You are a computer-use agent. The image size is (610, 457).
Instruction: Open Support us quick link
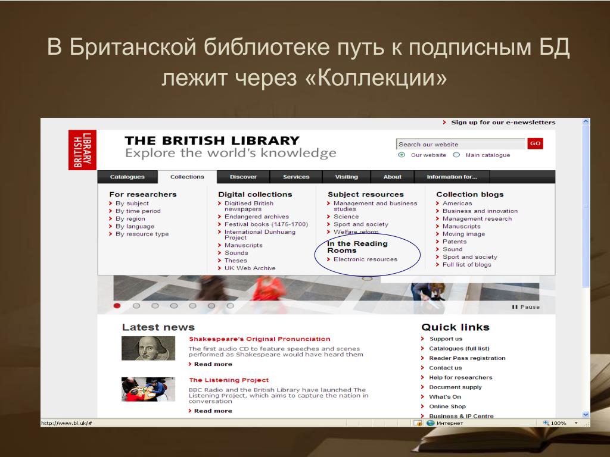[x=446, y=339]
